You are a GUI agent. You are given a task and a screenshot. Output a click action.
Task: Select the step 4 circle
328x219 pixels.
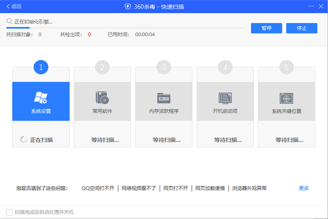(225, 67)
